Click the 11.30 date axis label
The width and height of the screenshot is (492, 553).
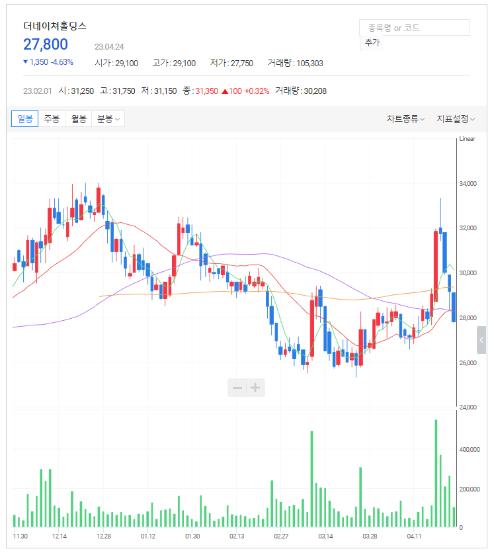(x=20, y=536)
